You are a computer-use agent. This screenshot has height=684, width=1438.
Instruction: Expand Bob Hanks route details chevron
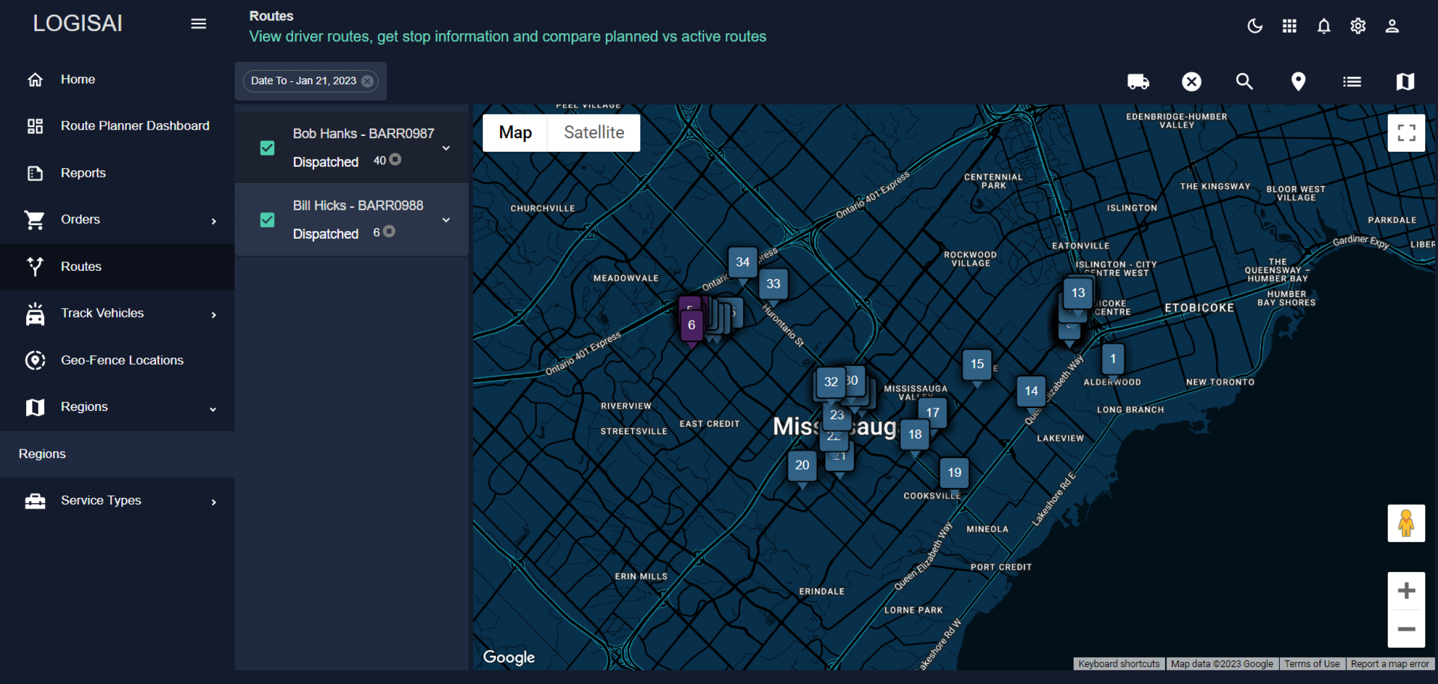click(x=446, y=148)
